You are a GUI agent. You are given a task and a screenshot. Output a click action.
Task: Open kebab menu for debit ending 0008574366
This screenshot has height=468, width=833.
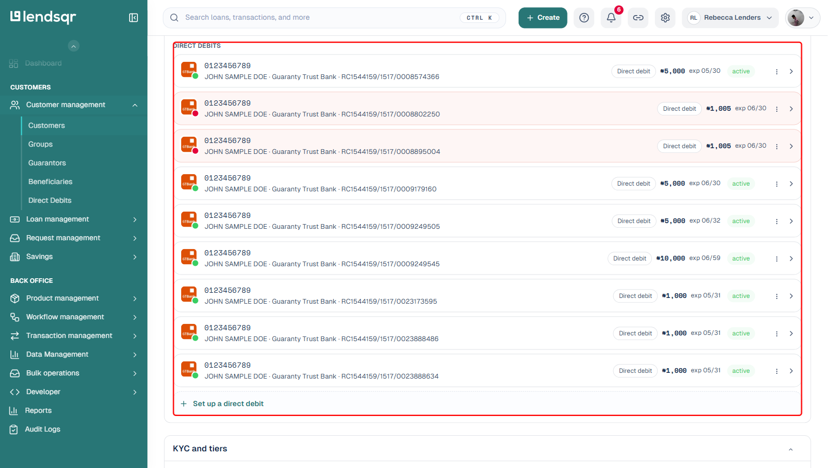(777, 72)
